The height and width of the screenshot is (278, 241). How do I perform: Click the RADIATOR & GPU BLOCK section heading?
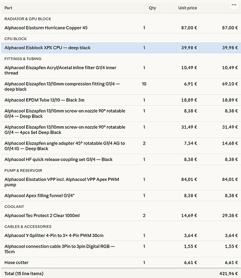point(28,19)
